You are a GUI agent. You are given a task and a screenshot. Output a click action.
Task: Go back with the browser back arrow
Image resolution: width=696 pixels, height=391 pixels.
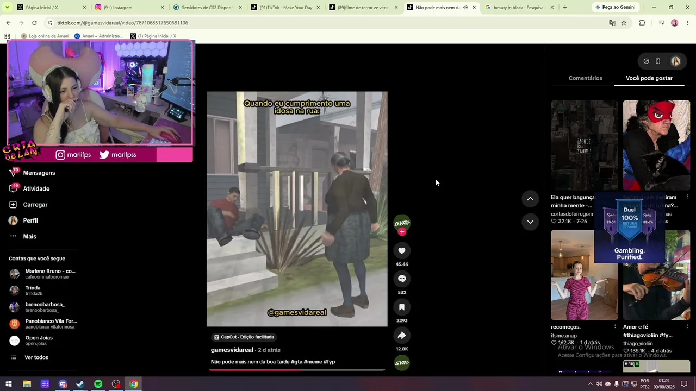(8, 23)
